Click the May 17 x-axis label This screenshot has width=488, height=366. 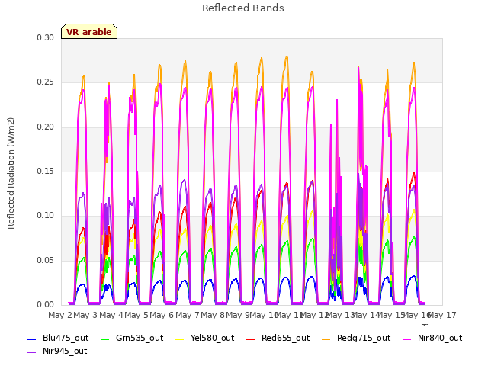[x=442, y=315]
